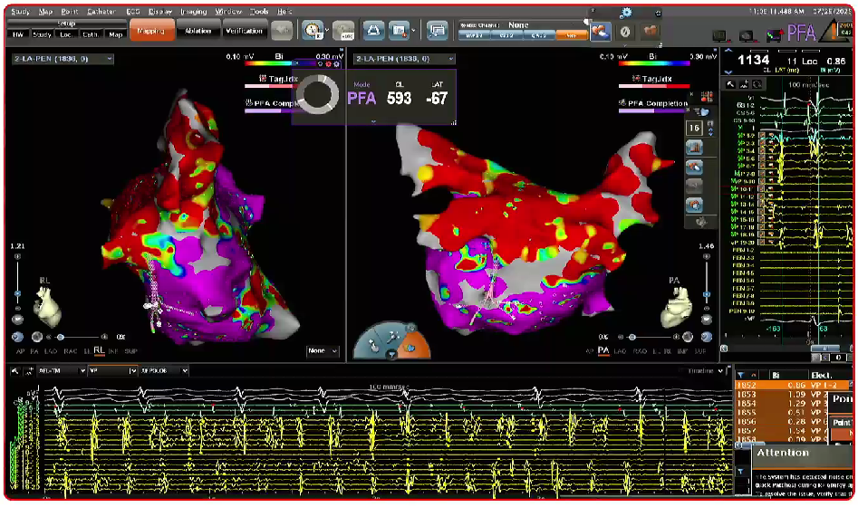Expand the right map 2-LA-PEN dropdown
This screenshot has height=507, width=858.
click(x=404, y=59)
